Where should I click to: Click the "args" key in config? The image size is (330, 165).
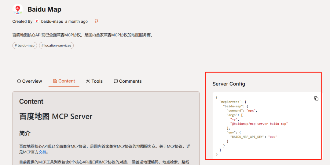click(232, 115)
